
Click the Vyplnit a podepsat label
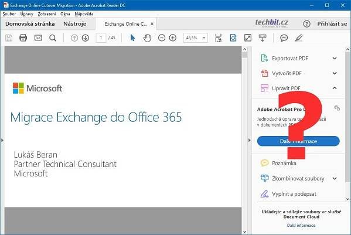pos(294,194)
